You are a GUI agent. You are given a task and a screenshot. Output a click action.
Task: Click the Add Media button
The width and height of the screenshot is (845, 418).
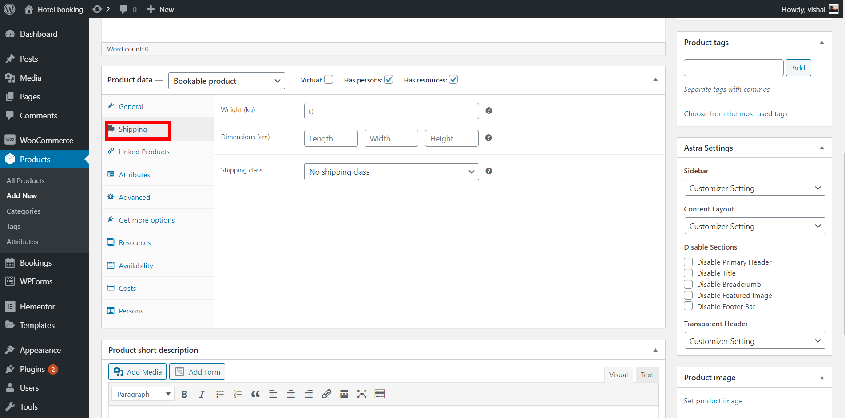pos(137,372)
